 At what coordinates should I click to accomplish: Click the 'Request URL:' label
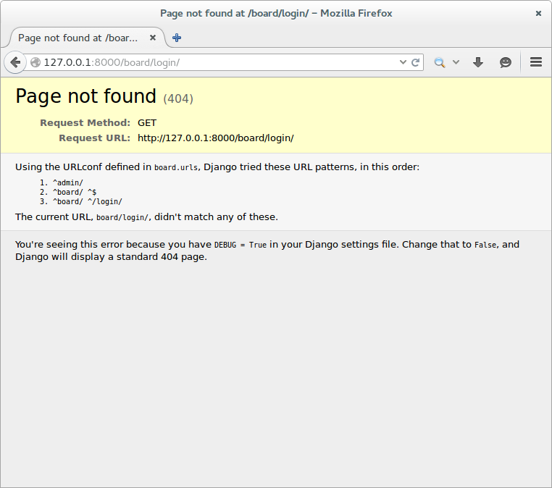tap(95, 138)
